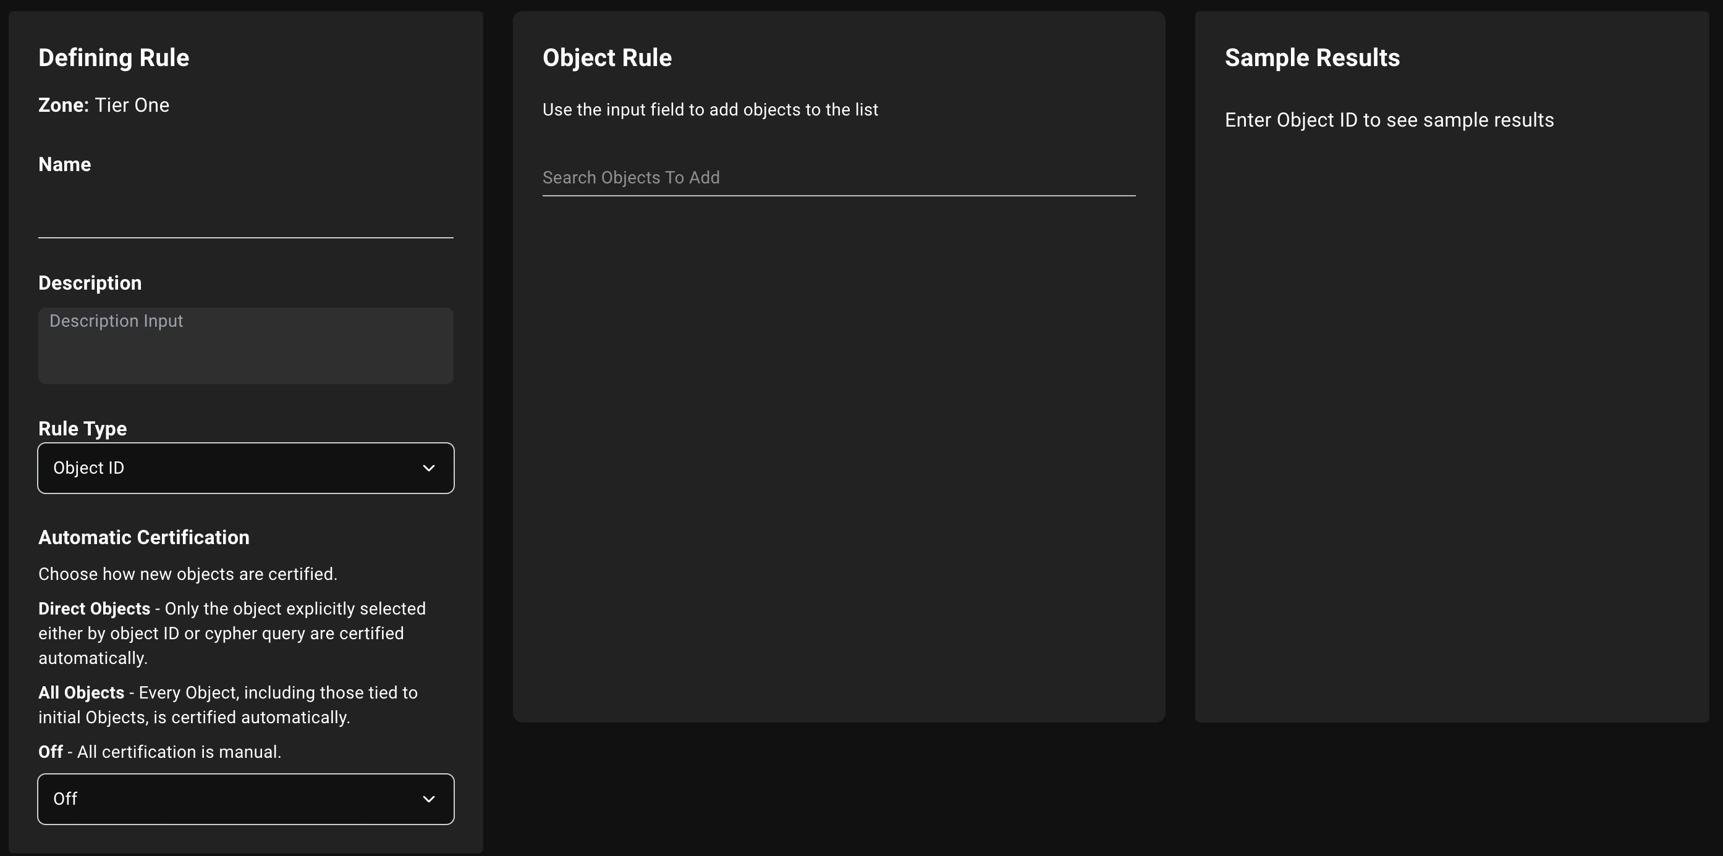Click the Tier One zone label
Screen dimensions: 1723x856
132,105
